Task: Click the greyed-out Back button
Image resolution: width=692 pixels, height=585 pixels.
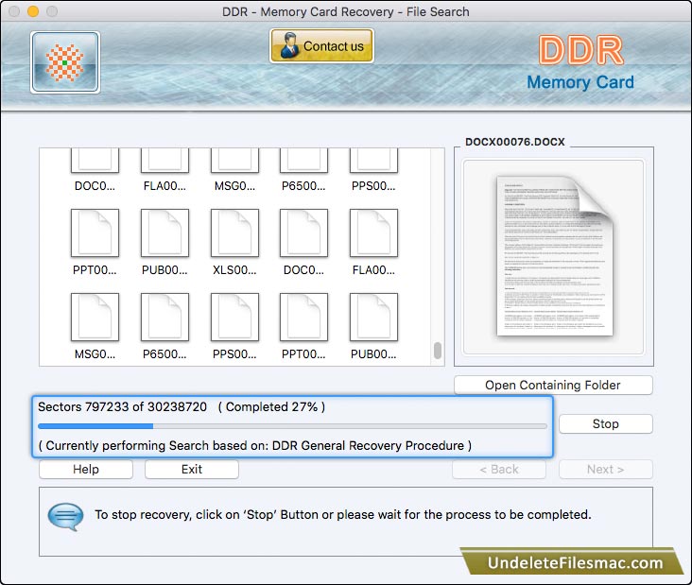Action: click(499, 469)
